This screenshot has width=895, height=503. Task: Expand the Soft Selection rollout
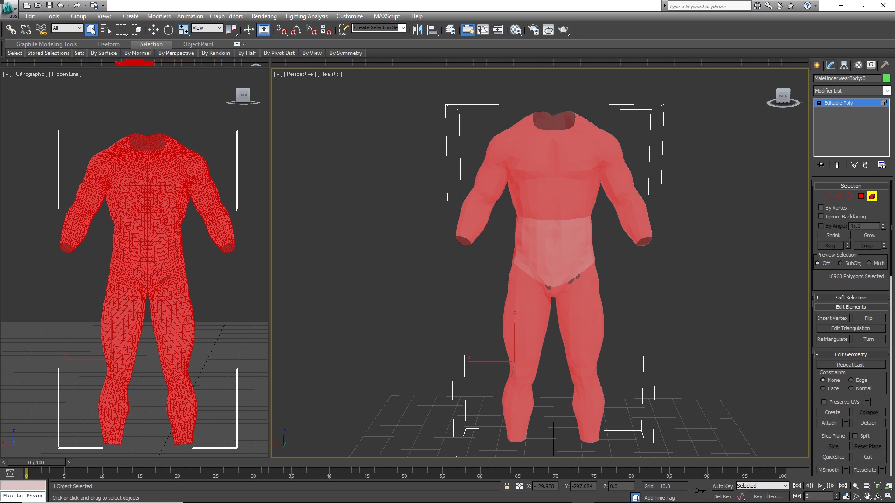click(851, 298)
